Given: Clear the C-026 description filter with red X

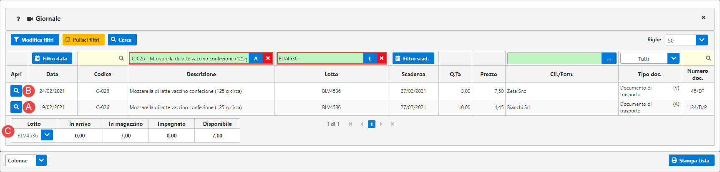Looking at the screenshot, I should pyautogui.click(x=268, y=58).
